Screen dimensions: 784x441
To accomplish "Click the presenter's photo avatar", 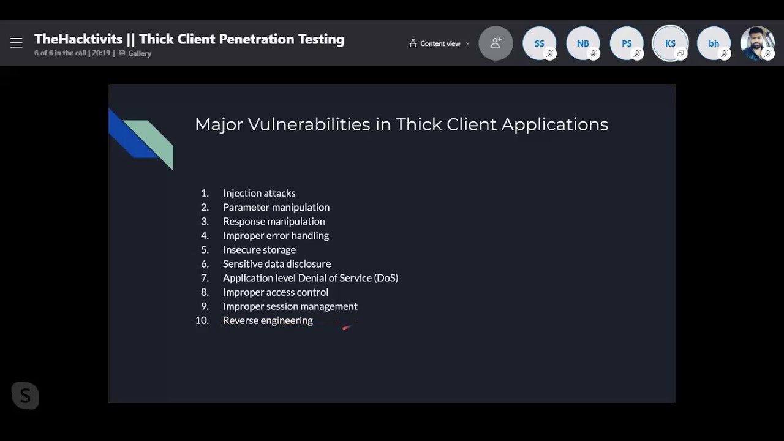I will coord(758,43).
